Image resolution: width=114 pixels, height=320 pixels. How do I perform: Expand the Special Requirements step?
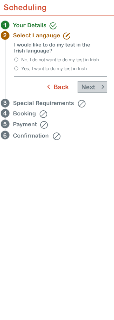(x=43, y=103)
